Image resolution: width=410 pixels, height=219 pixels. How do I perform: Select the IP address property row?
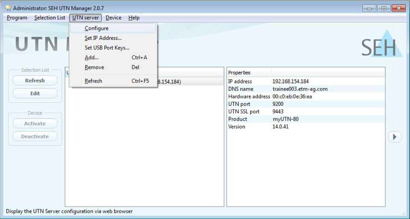pyautogui.click(x=306, y=82)
